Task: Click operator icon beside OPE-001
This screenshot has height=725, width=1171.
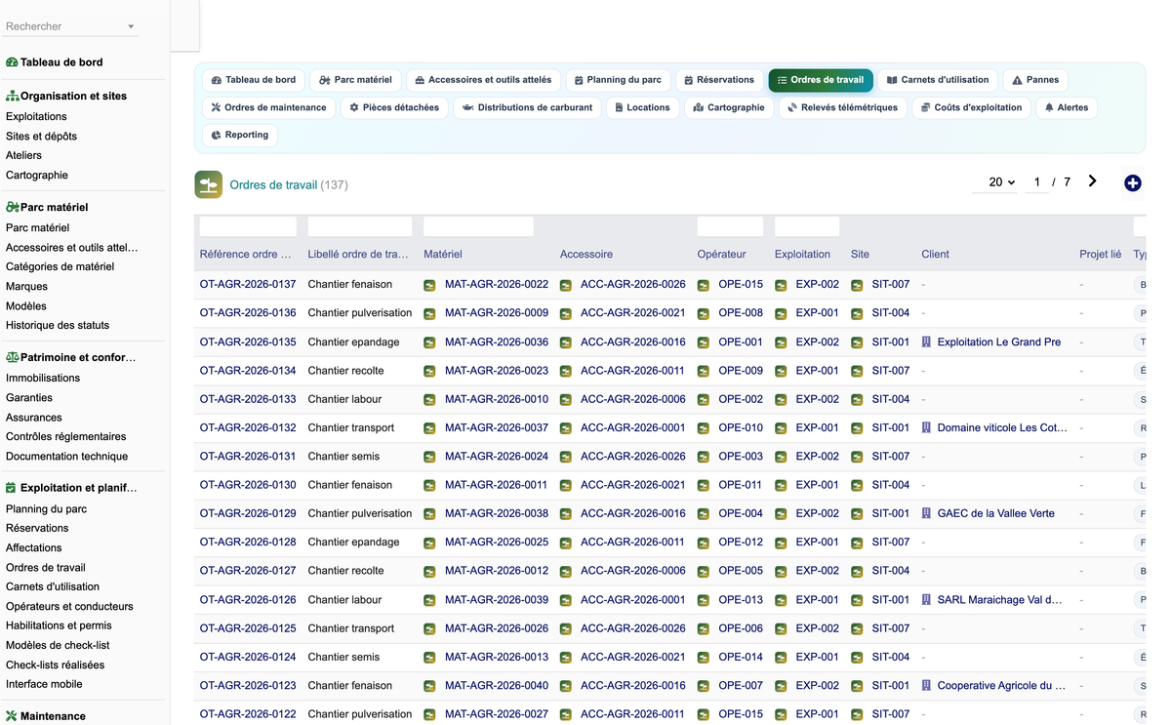Action: pyautogui.click(x=703, y=342)
